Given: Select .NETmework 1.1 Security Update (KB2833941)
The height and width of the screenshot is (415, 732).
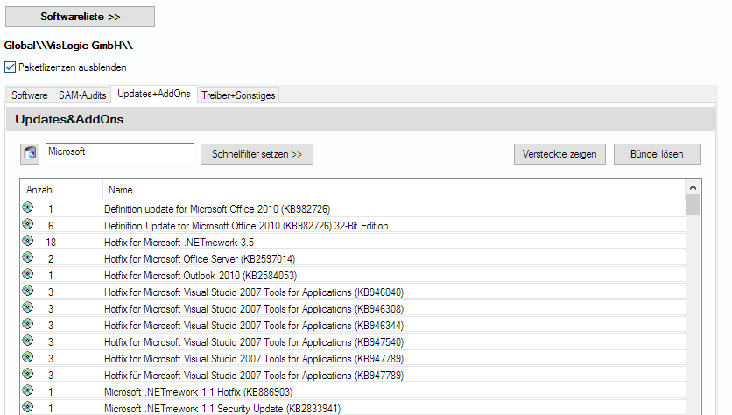Looking at the screenshot, I should pos(222,409).
